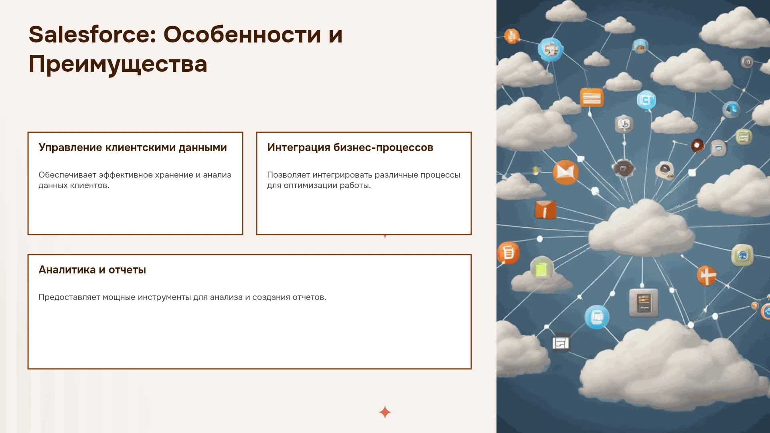Viewport: 770px width, 433px height.
Task: Click the orange sparkle star icon
Action: point(385,412)
